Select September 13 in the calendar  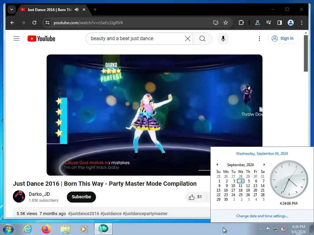[x=255, y=186]
